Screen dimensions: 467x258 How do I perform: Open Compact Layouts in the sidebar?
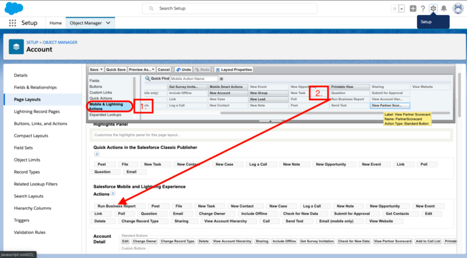tap(31, 135)
